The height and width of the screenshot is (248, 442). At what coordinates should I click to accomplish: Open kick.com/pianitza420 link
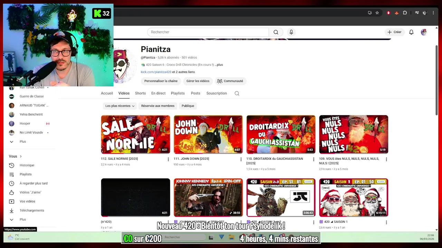point(156,72)
